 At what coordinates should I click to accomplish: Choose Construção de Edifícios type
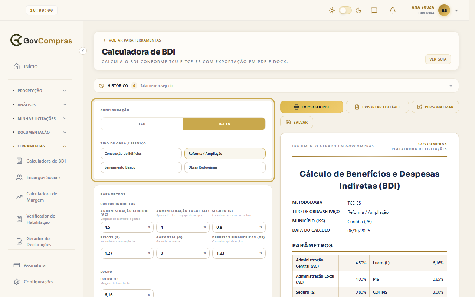(141, 154)
